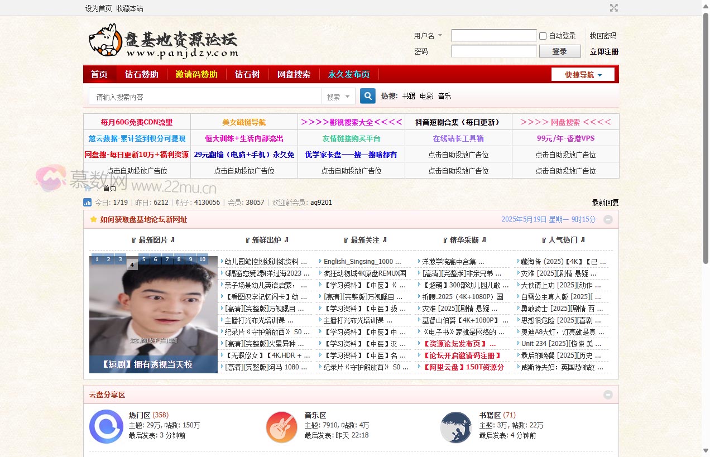Viewport: 710px width, 457px height.
Task: Select the blue magnifier search icon
Action: [x=367, y=96]
